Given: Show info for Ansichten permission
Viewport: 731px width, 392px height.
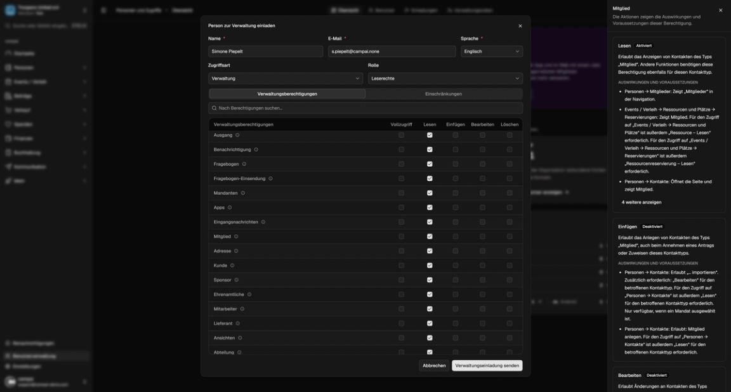Looking at the screenshot, I should click(240, 337).
